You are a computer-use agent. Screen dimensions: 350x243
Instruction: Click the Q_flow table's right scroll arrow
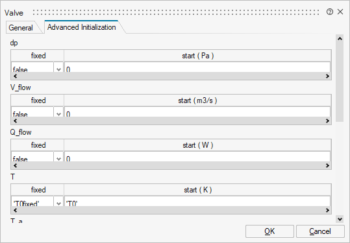327,165
